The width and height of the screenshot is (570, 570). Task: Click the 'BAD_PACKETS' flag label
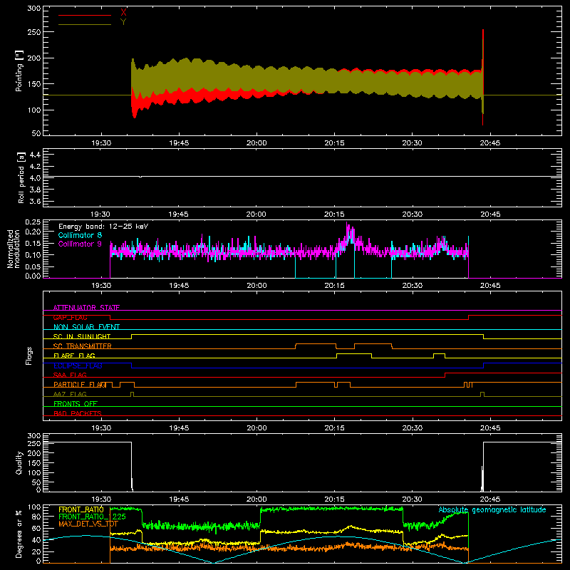77,414
